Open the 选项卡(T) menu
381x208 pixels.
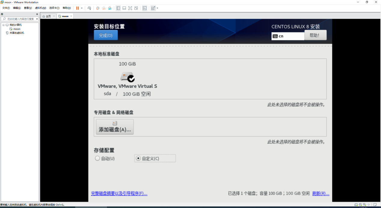tap(54, 8)
